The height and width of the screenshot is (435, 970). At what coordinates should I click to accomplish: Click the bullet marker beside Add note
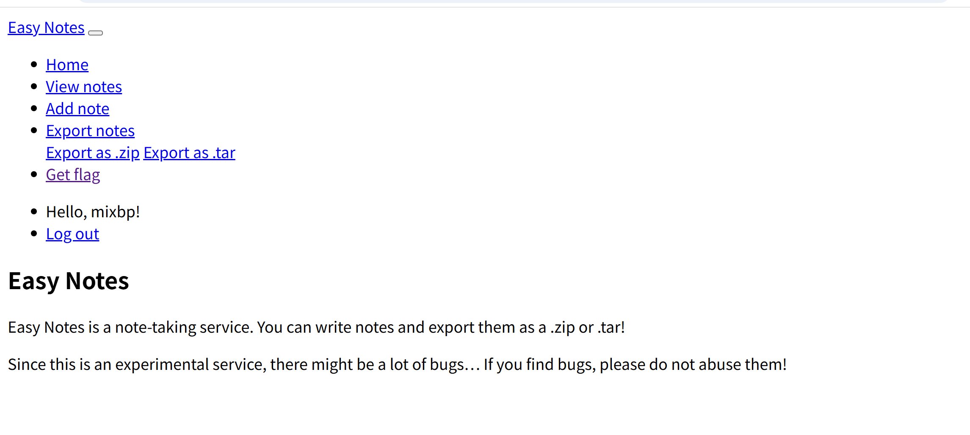tap(34, 109)
